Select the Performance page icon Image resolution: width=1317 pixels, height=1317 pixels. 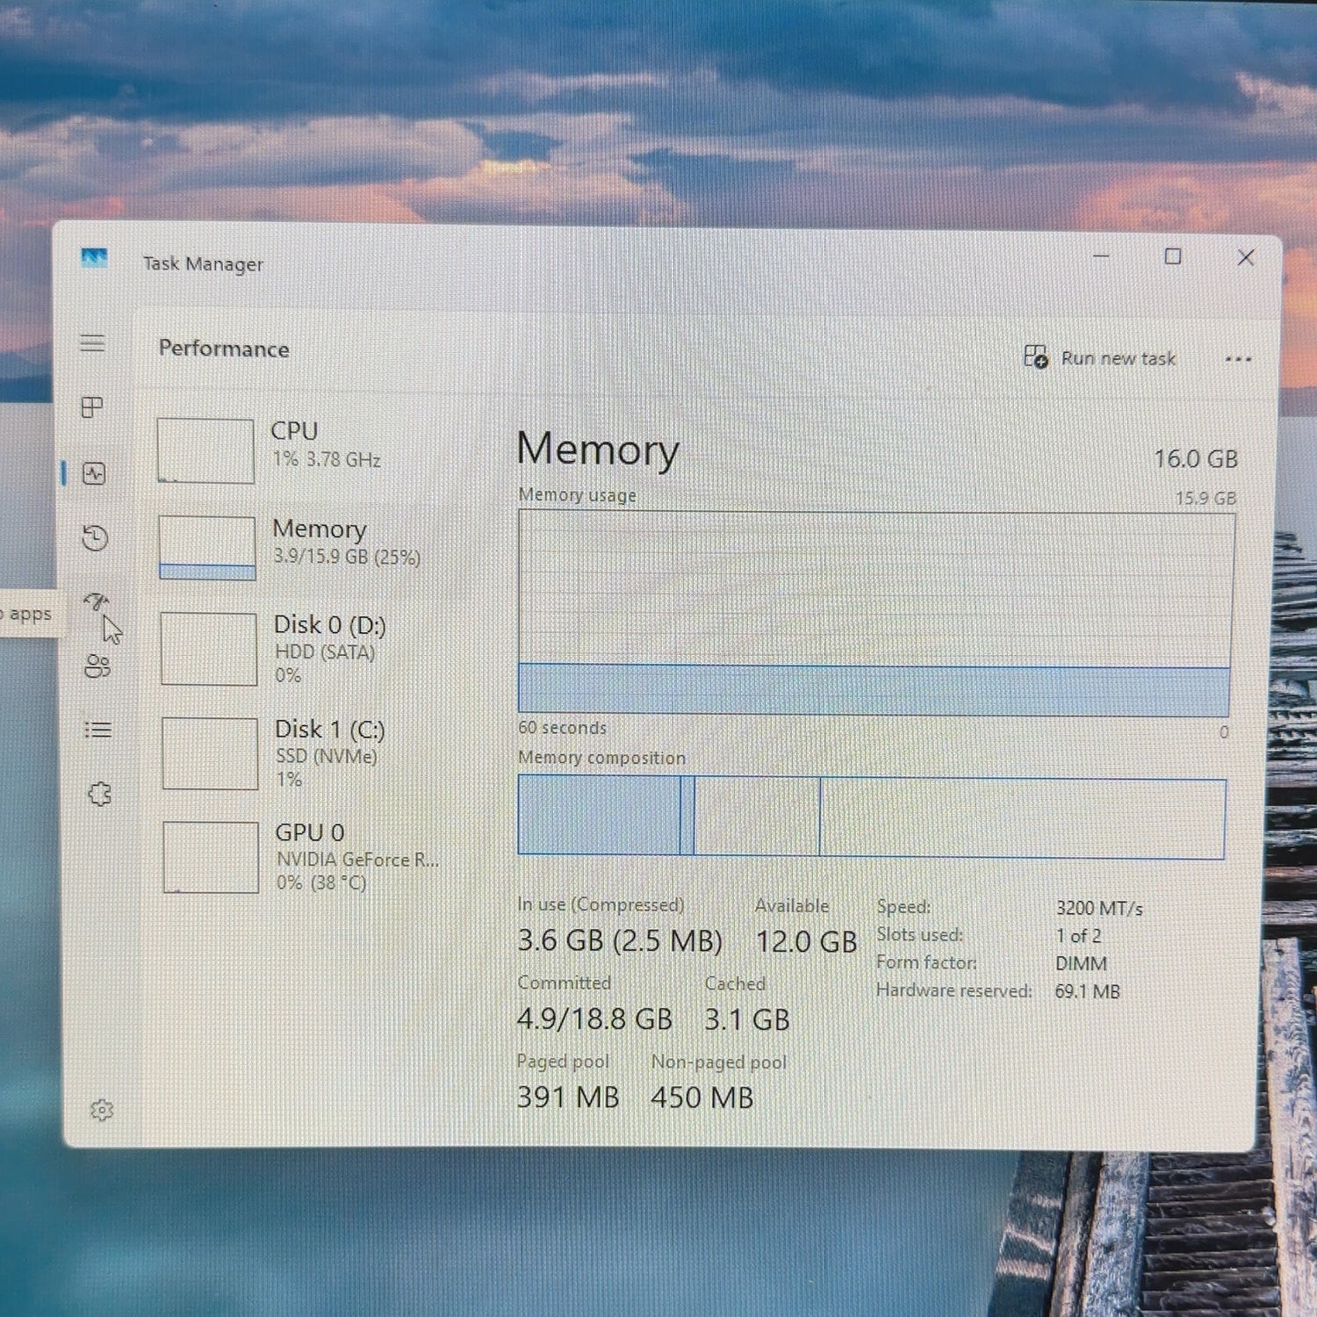94,474
